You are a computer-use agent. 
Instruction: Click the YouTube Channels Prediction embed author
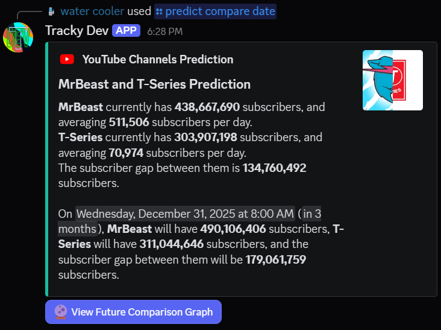157,59
